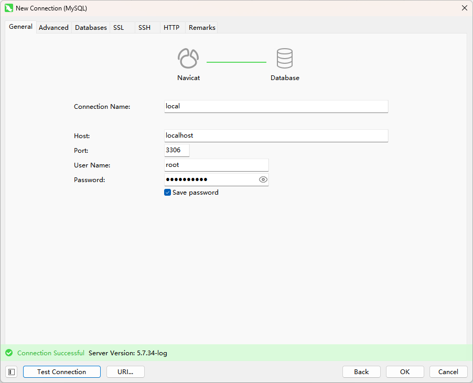Click the green Connection Successful checkmark icon
The height and width of the screenshot is (383, 473).
coord(9,353)
